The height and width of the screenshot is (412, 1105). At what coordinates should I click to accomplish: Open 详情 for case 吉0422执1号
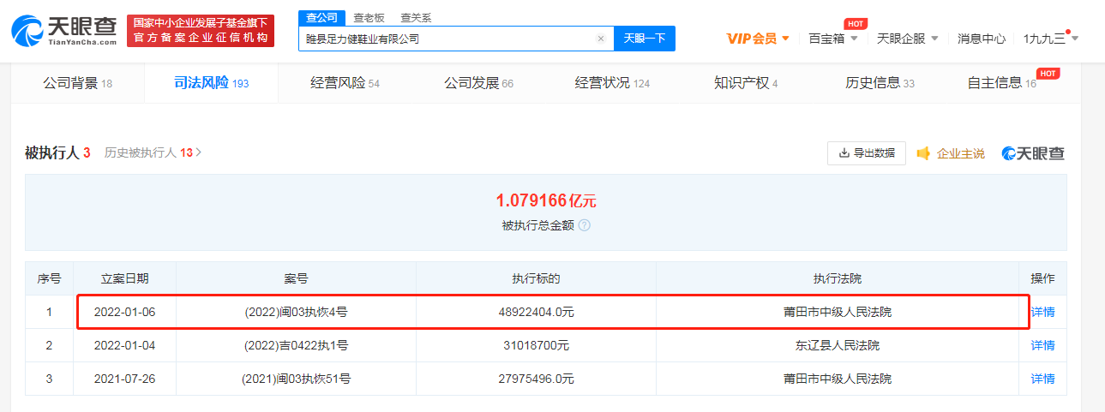tap(1042, 345)
